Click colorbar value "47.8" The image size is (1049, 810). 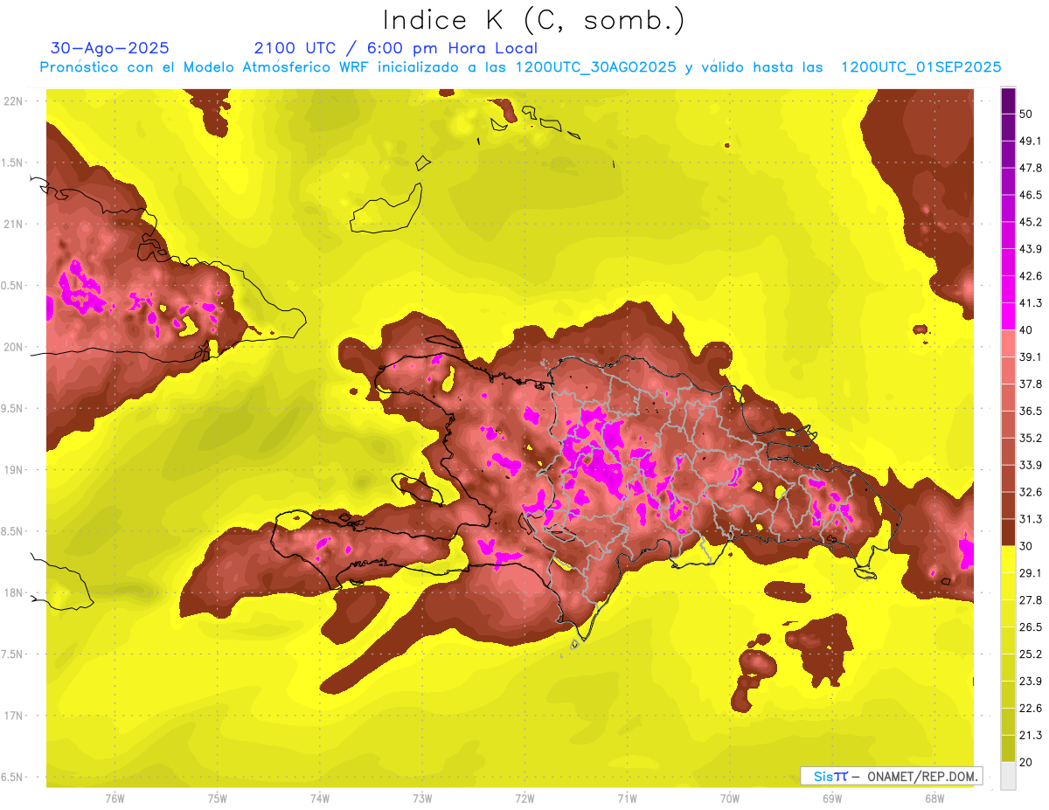click(x=1030, y=168)
